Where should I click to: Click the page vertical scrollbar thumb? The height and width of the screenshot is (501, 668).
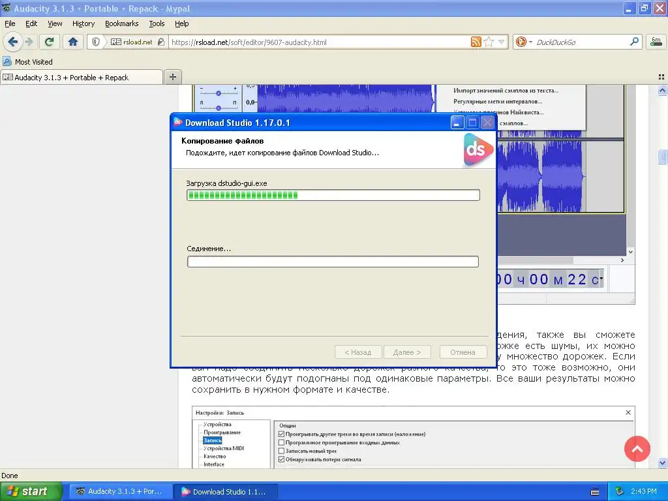click(662, 157)
